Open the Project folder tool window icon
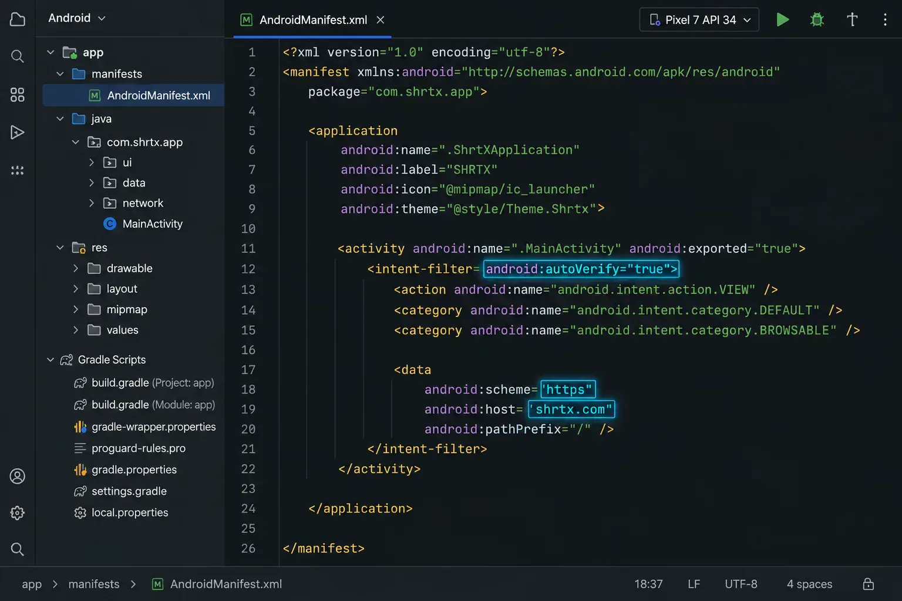Image resolution: width=902 pixels, height=601 pixels. (x=18, y=19)
